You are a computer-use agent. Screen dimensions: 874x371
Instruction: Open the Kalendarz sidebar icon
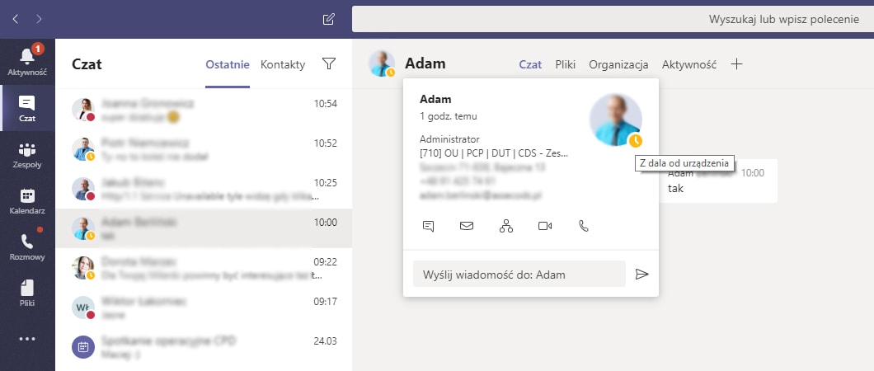coord(27,202)
